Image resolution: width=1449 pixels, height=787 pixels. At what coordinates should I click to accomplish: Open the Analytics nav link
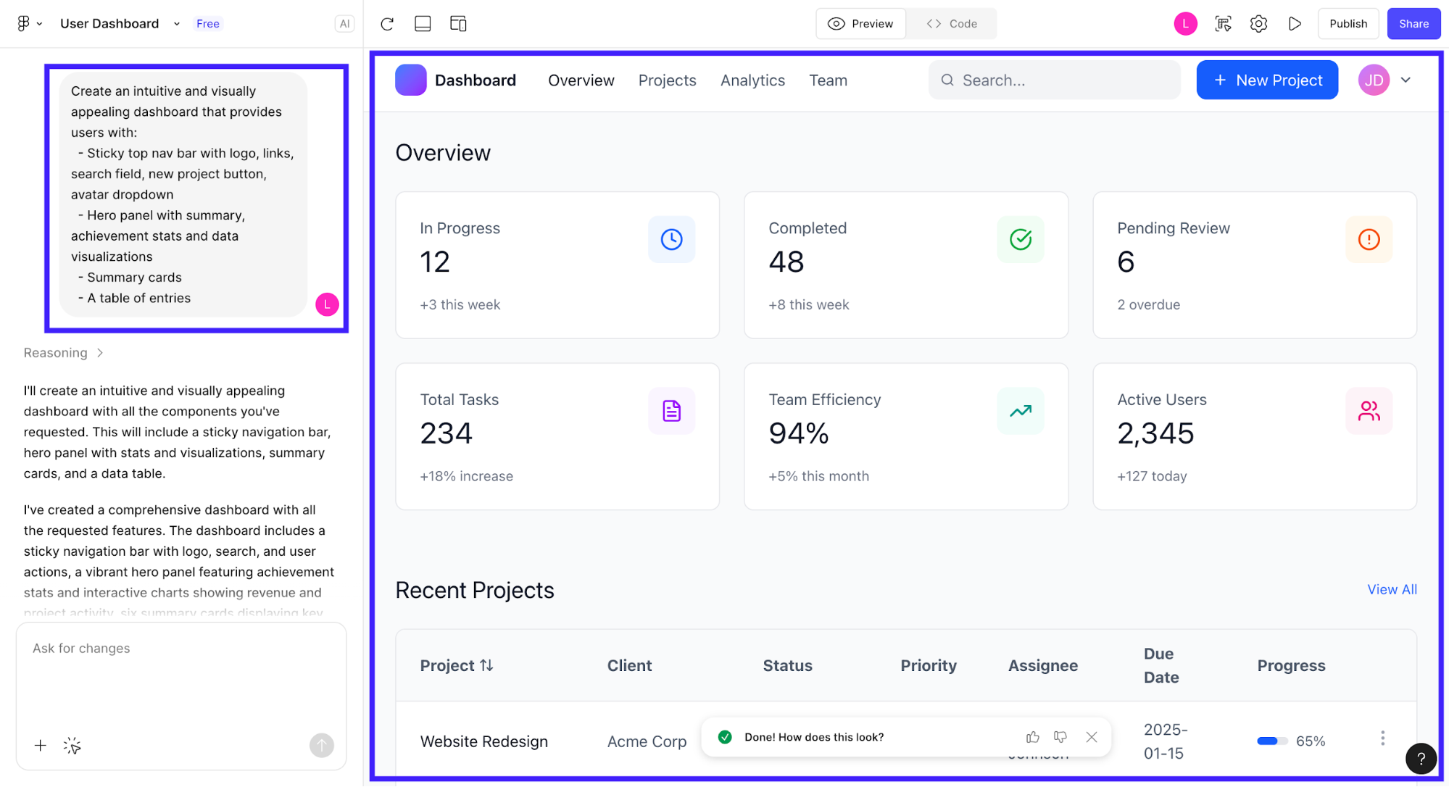point(752,80)
